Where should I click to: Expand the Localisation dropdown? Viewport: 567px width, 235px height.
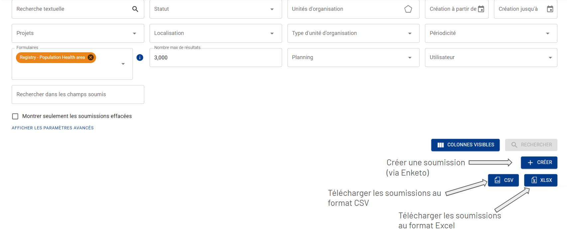[216, 33]
